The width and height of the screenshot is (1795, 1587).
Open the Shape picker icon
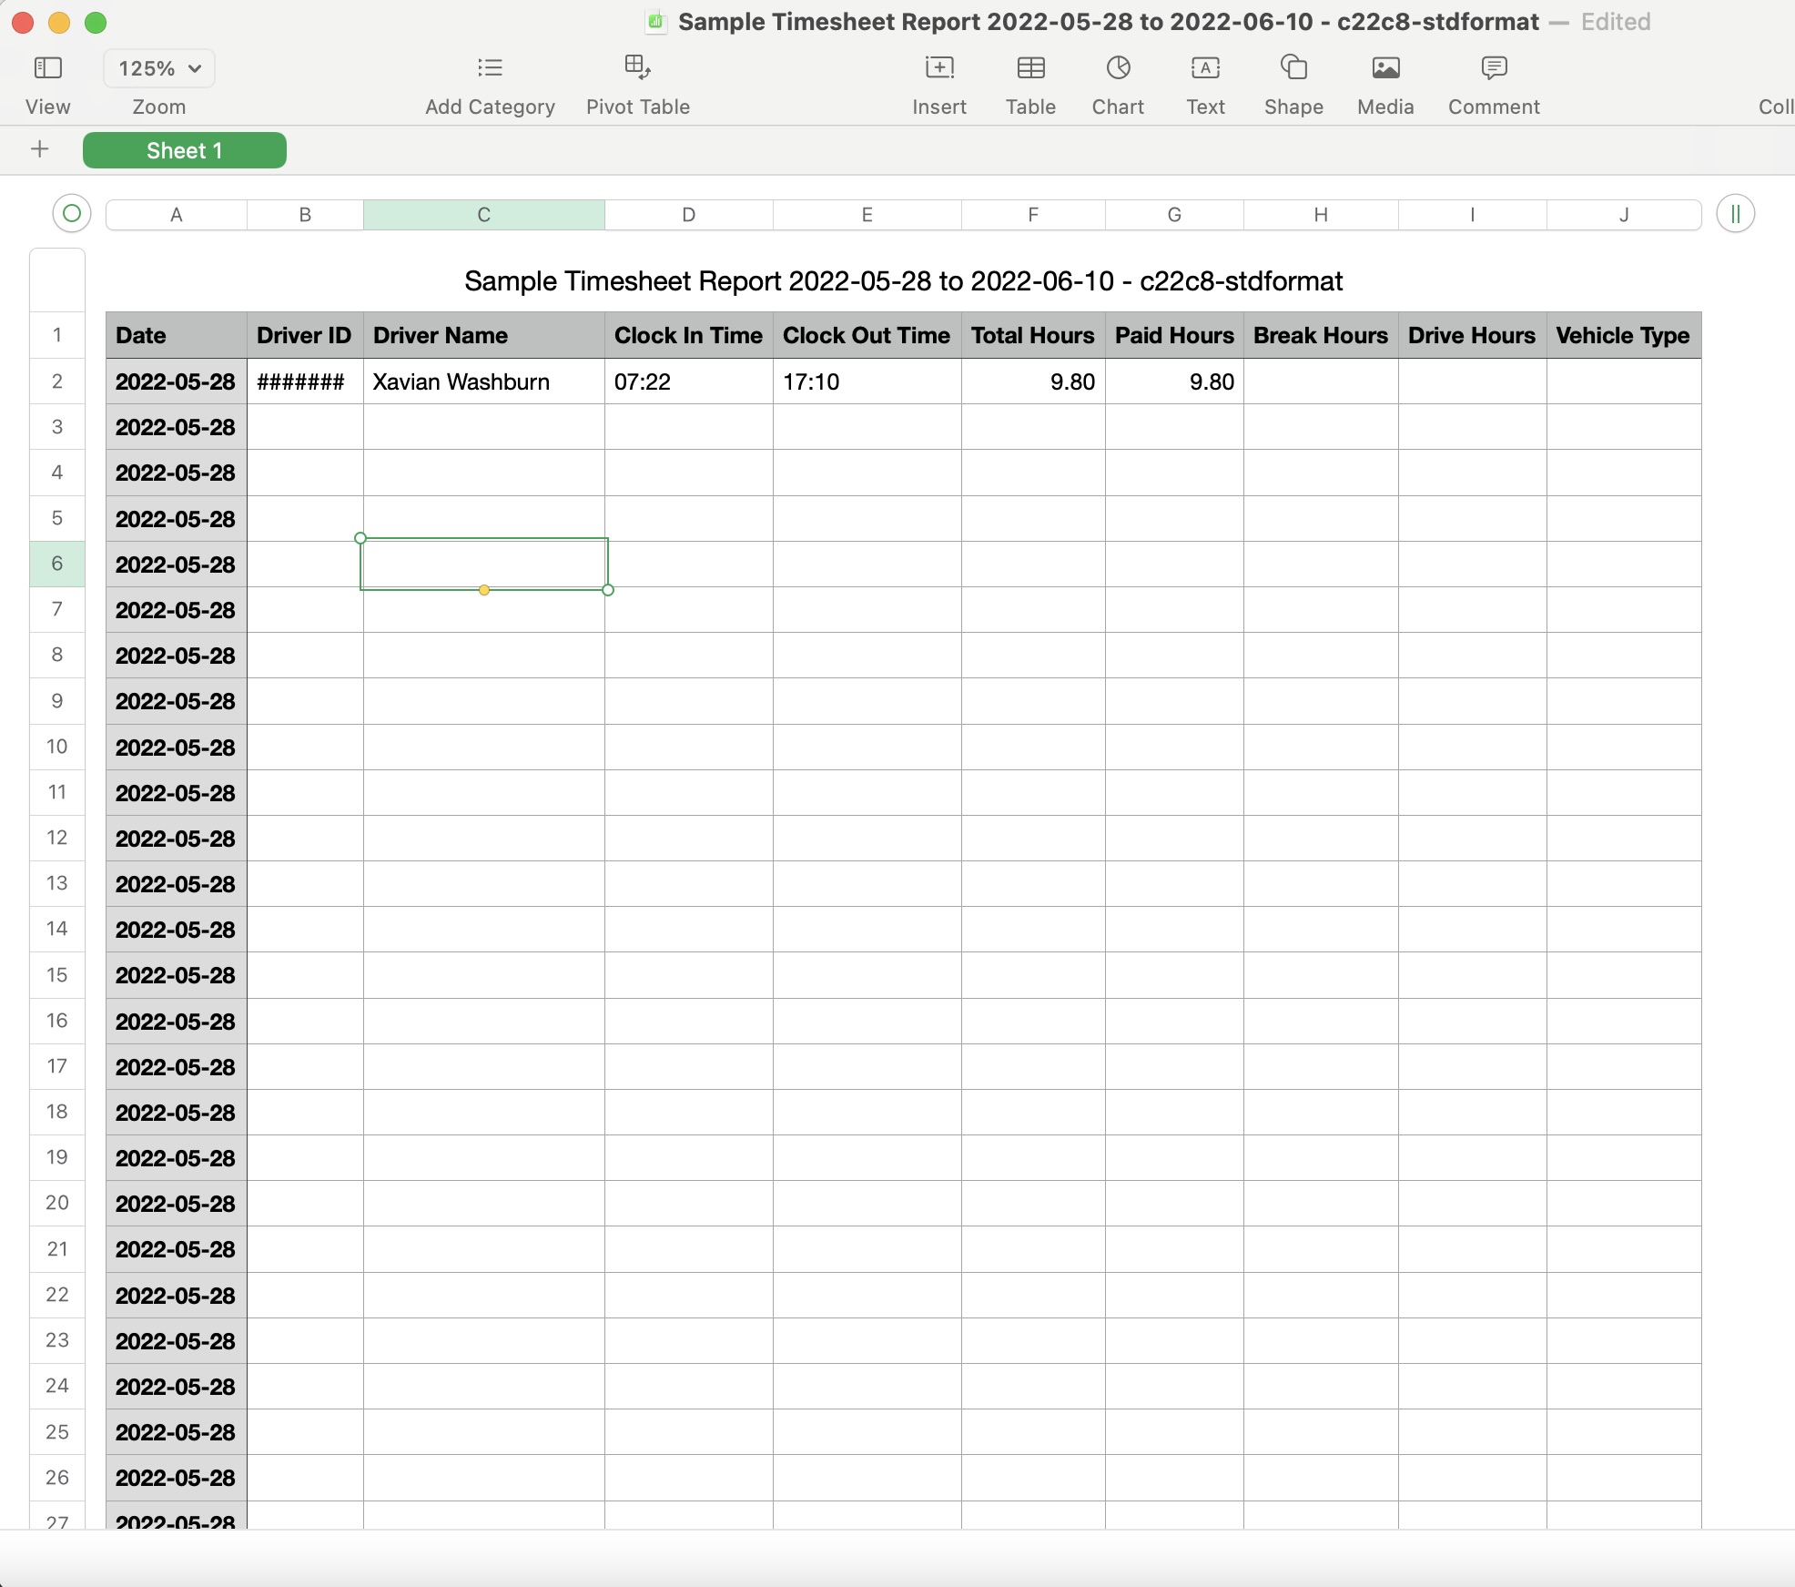coord(1293,68)
